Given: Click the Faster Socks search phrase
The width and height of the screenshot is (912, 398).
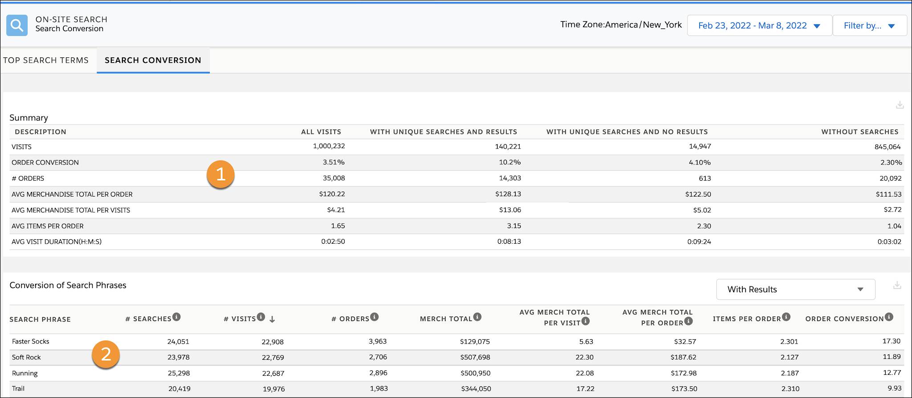Looking at the screenshot, I should point(31,342).
